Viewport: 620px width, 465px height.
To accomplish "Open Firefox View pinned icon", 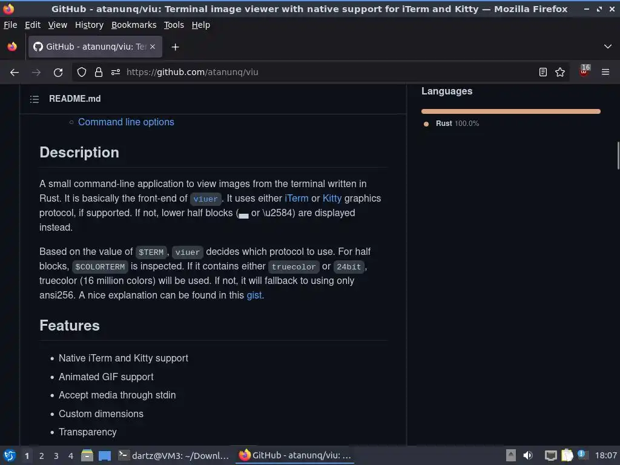I will (x=12, y=47).
